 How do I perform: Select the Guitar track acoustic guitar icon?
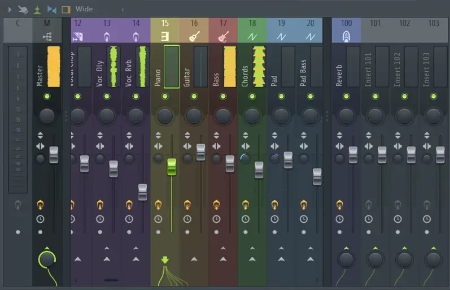coord(194,37)
